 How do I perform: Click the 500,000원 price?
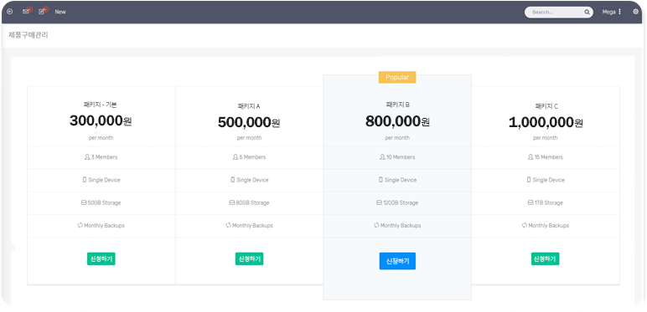[249, 122]
